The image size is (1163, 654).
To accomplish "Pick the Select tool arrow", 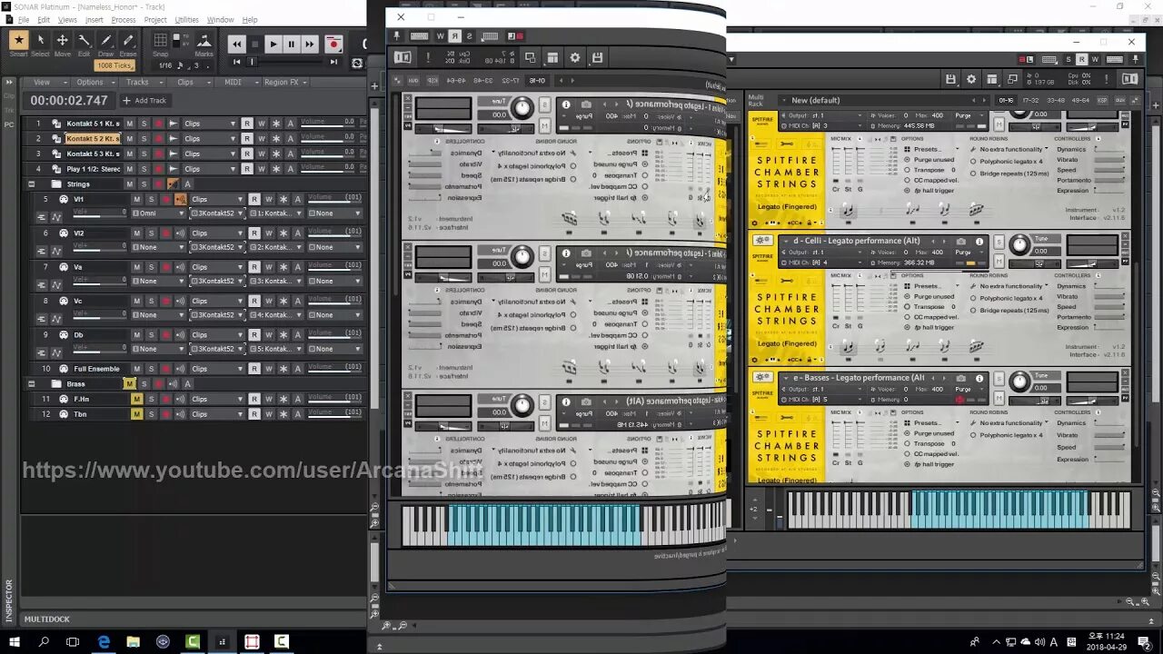I will tap(40, 40).
